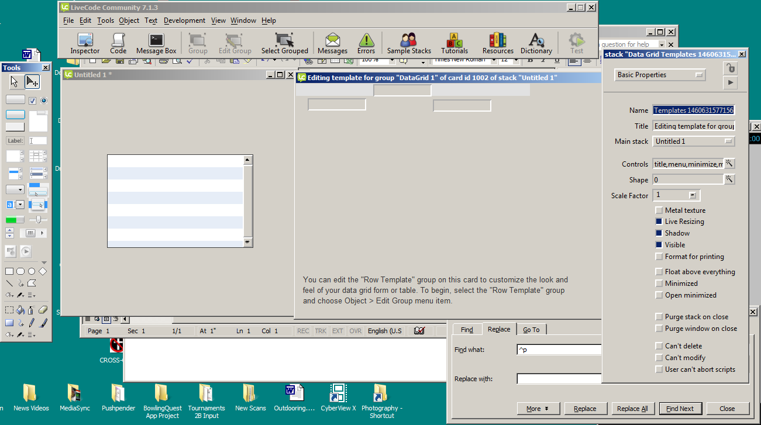Toggle the Live Resizing checkbox
The width and height of the screenshot is (761, 425).
pyautogui.click(x=659, y=222)
